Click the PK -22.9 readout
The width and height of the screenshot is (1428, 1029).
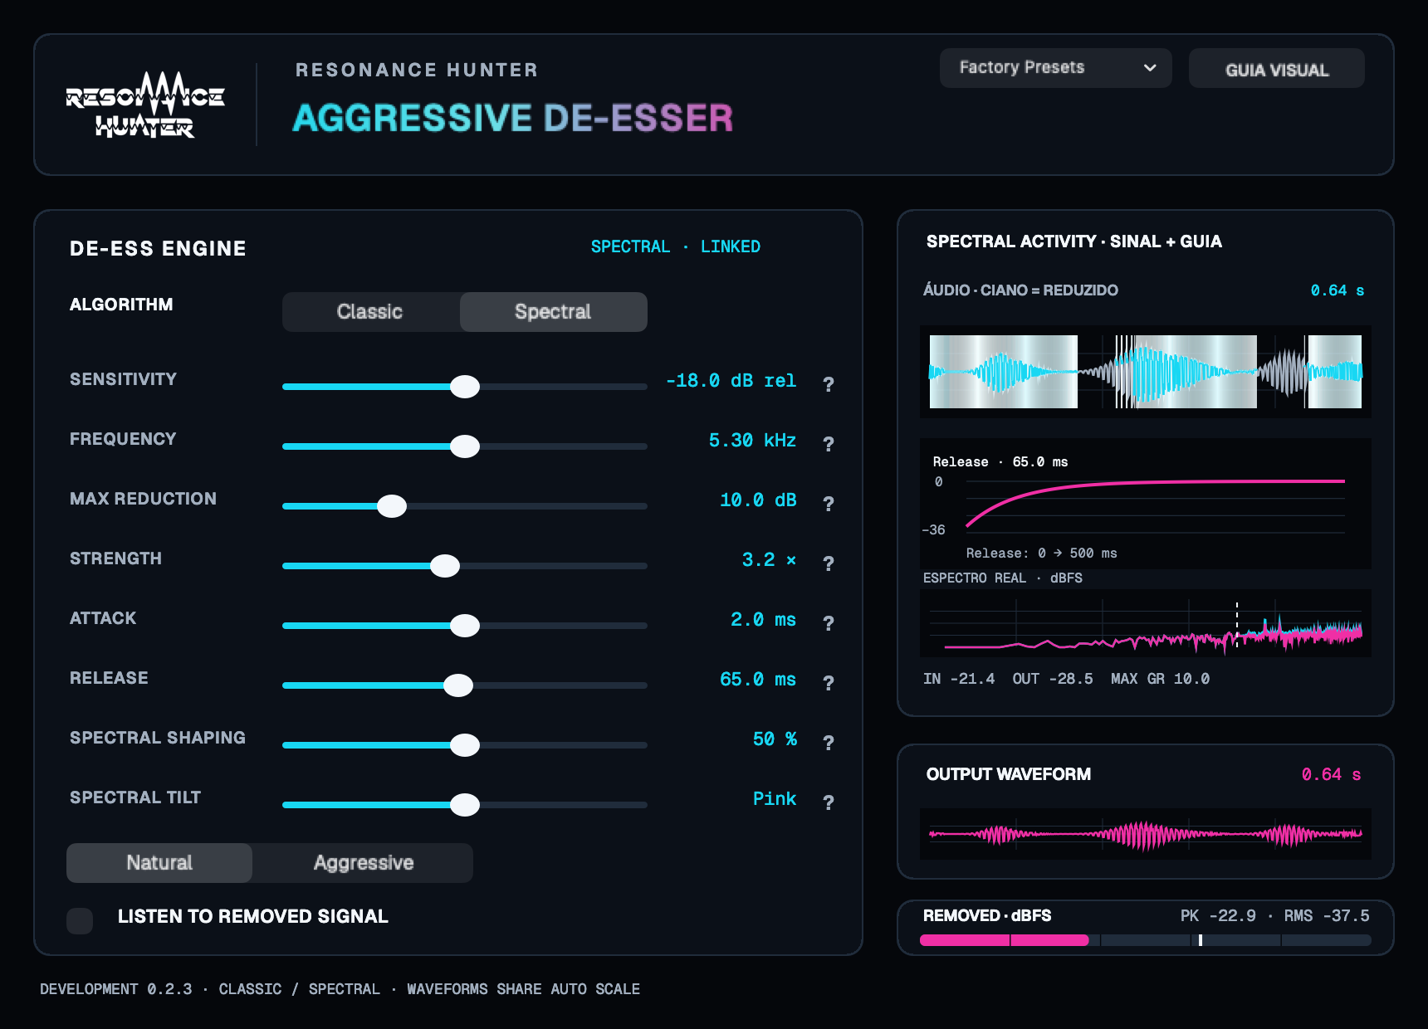[1218, 915]
